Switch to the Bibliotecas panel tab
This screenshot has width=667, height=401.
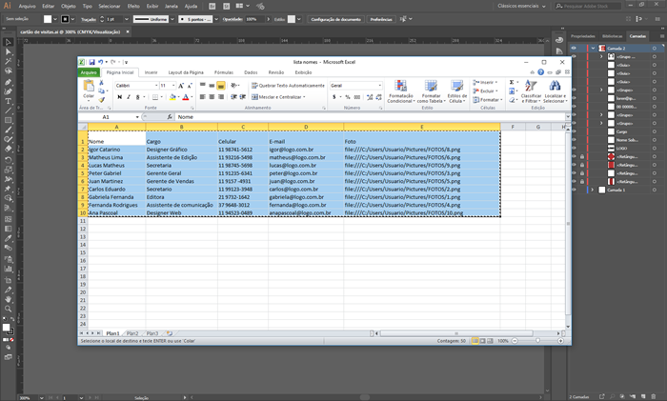(x=612, y=36)
